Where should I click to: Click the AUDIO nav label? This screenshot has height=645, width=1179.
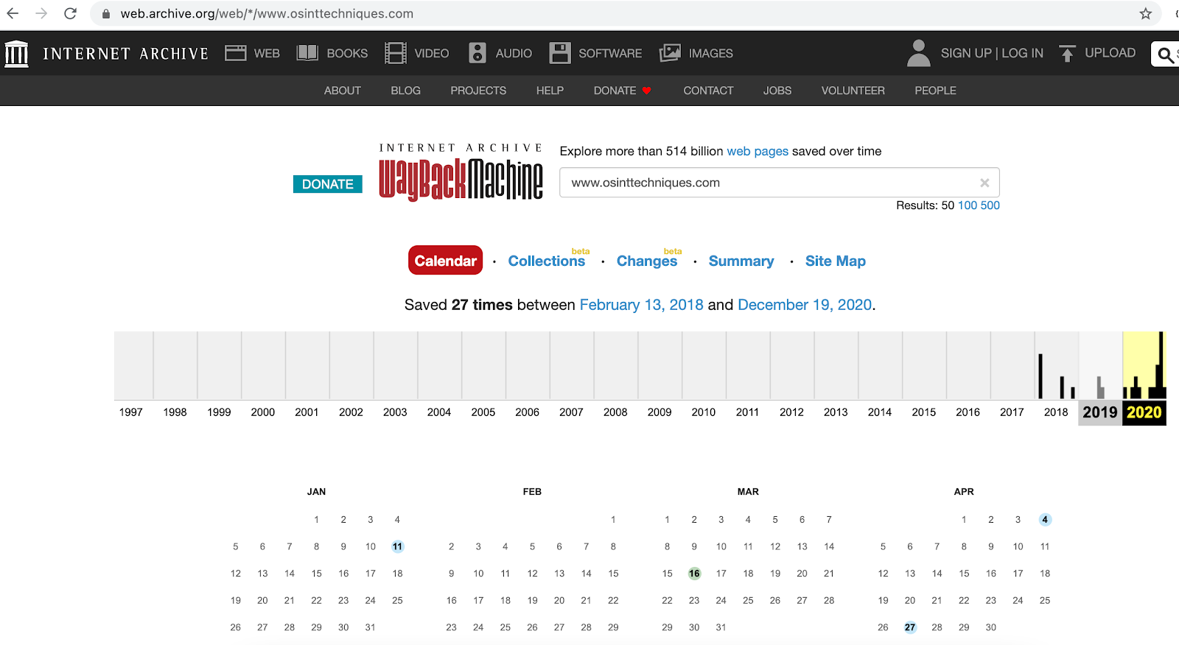(514, 54)
